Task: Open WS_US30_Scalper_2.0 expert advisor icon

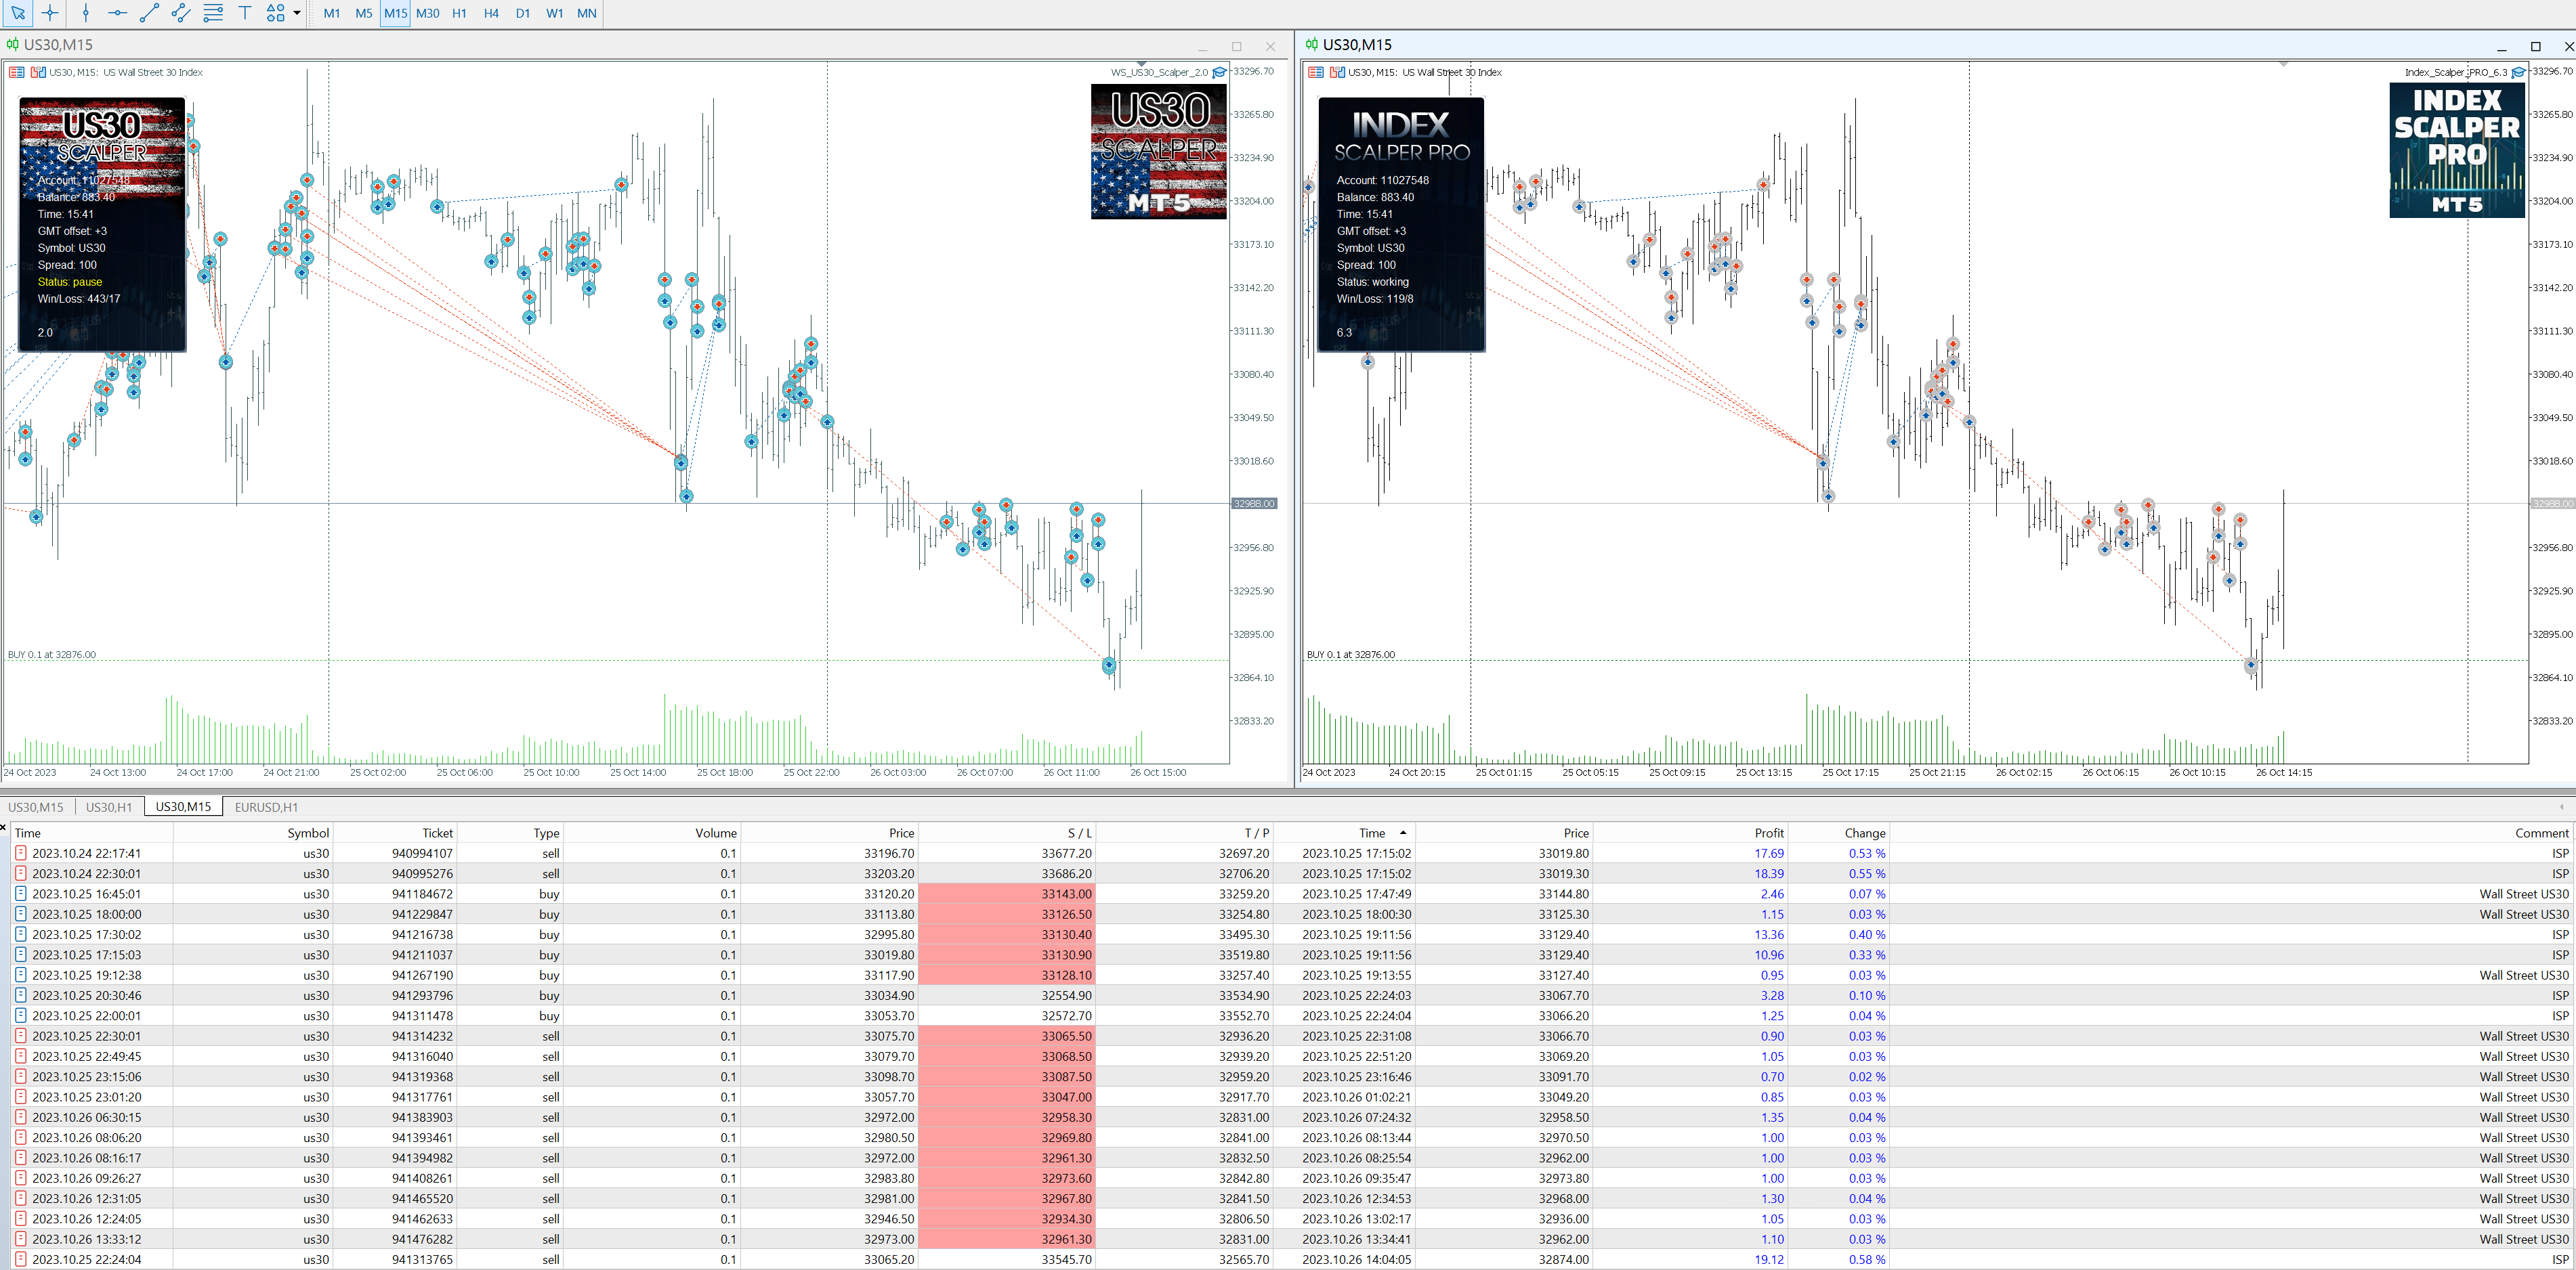Action: (1220, 72)
